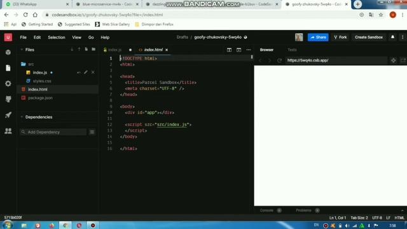407x229 pixels.
Task: Click the preview URL address field
Action: click(336, 60)
